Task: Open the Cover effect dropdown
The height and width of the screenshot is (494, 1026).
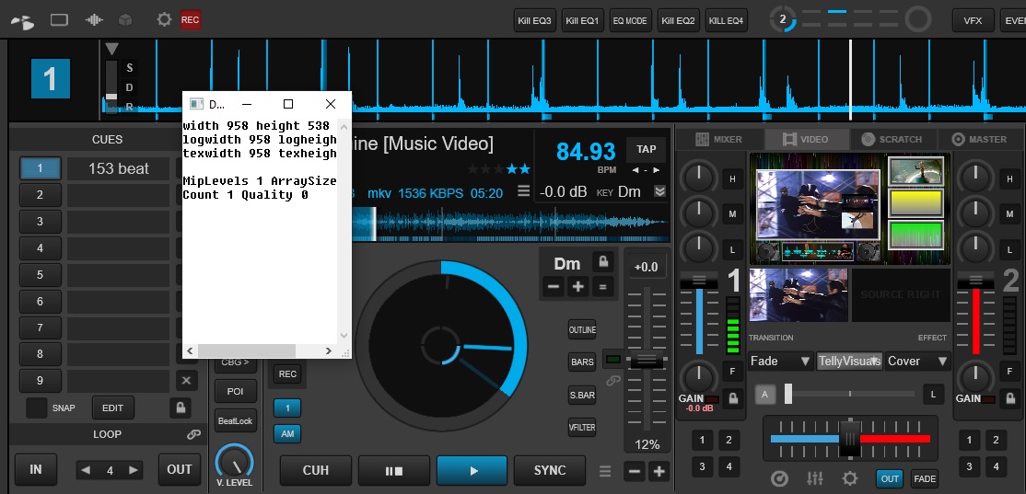Action: 917,362
